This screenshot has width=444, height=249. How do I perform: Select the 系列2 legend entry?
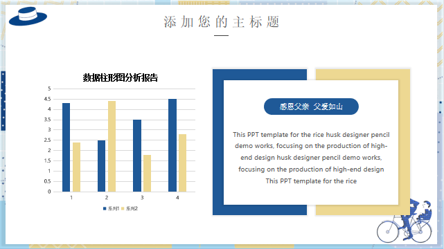click(x=130, y=209)
